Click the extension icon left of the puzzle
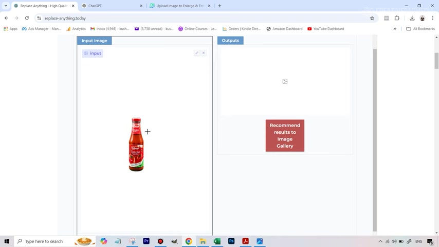The width and height of the screenshot is (439, 247). coord(387,18)
